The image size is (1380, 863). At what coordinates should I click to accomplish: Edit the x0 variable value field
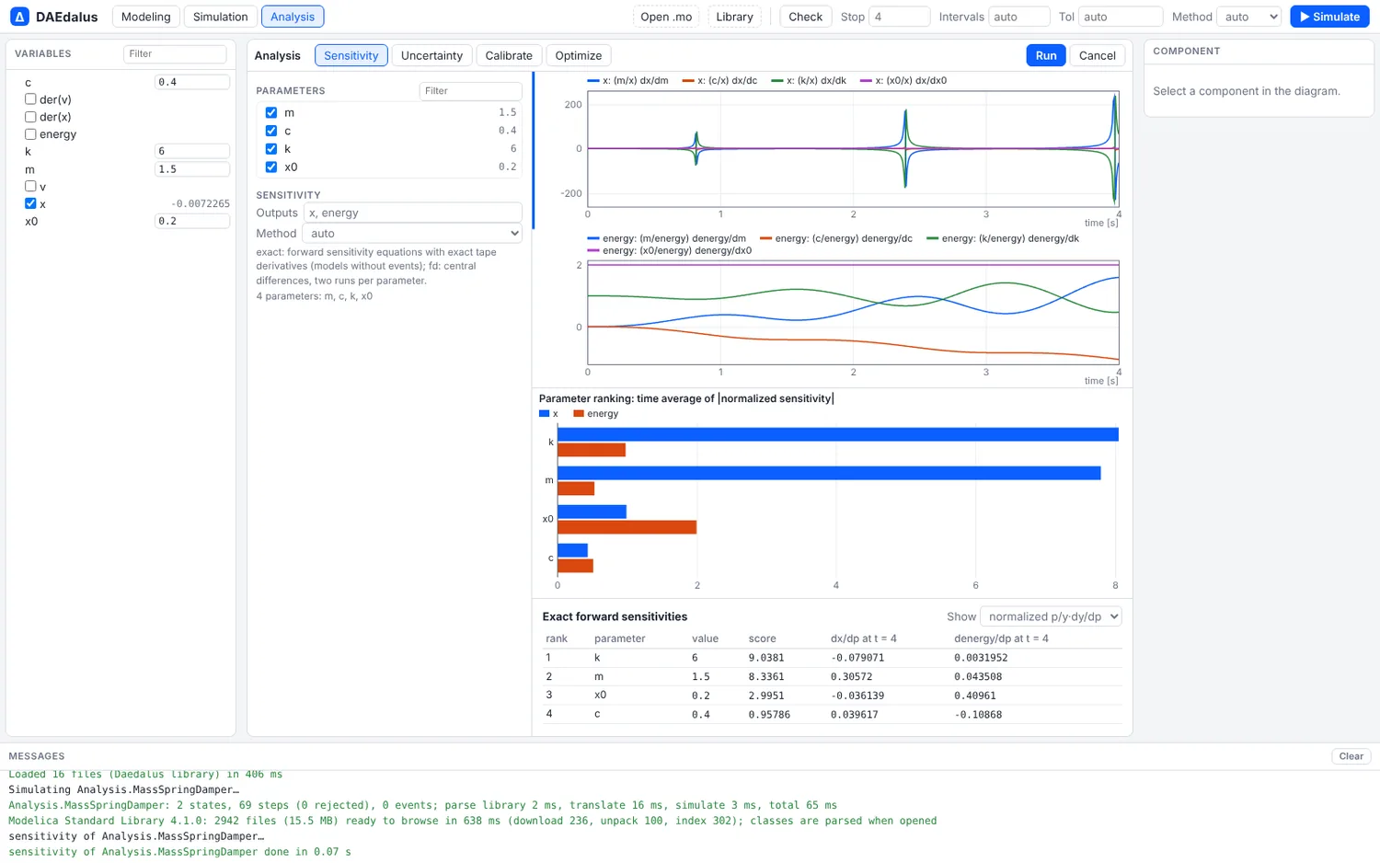click(x=192, y=221)
